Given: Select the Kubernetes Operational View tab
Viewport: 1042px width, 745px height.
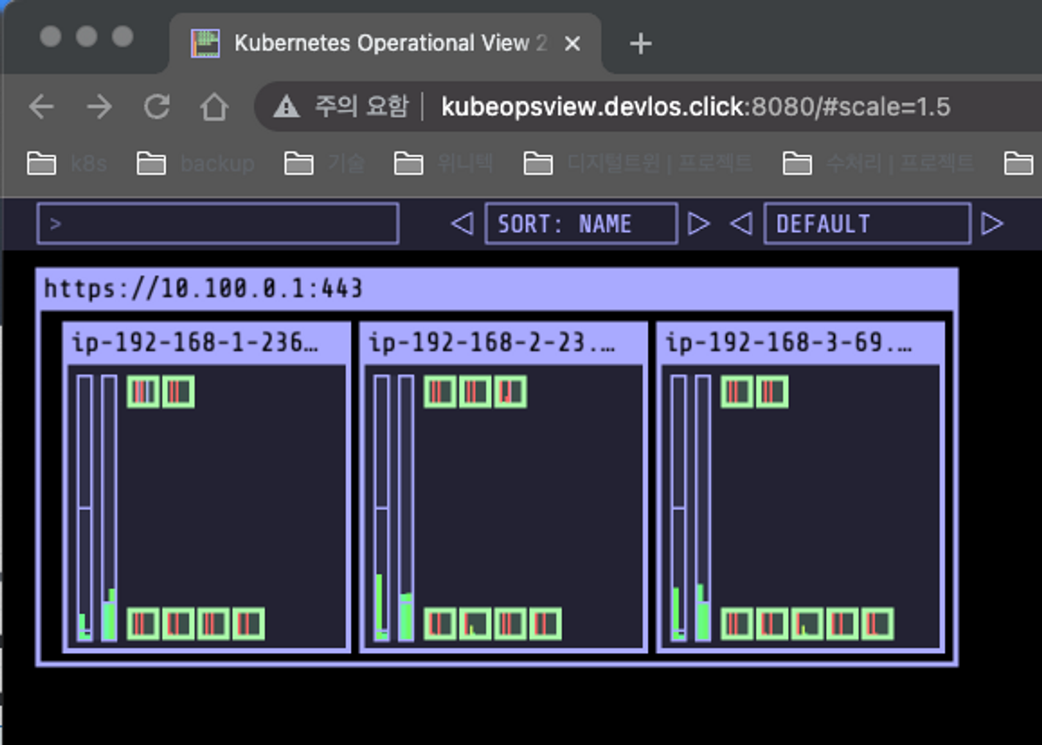Looking at the screenshot, I should click(x=386, y=44).
